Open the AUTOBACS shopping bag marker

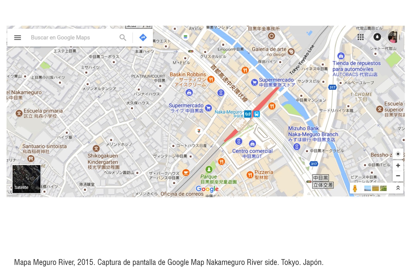pyautogui.click(x=341, y=56)
